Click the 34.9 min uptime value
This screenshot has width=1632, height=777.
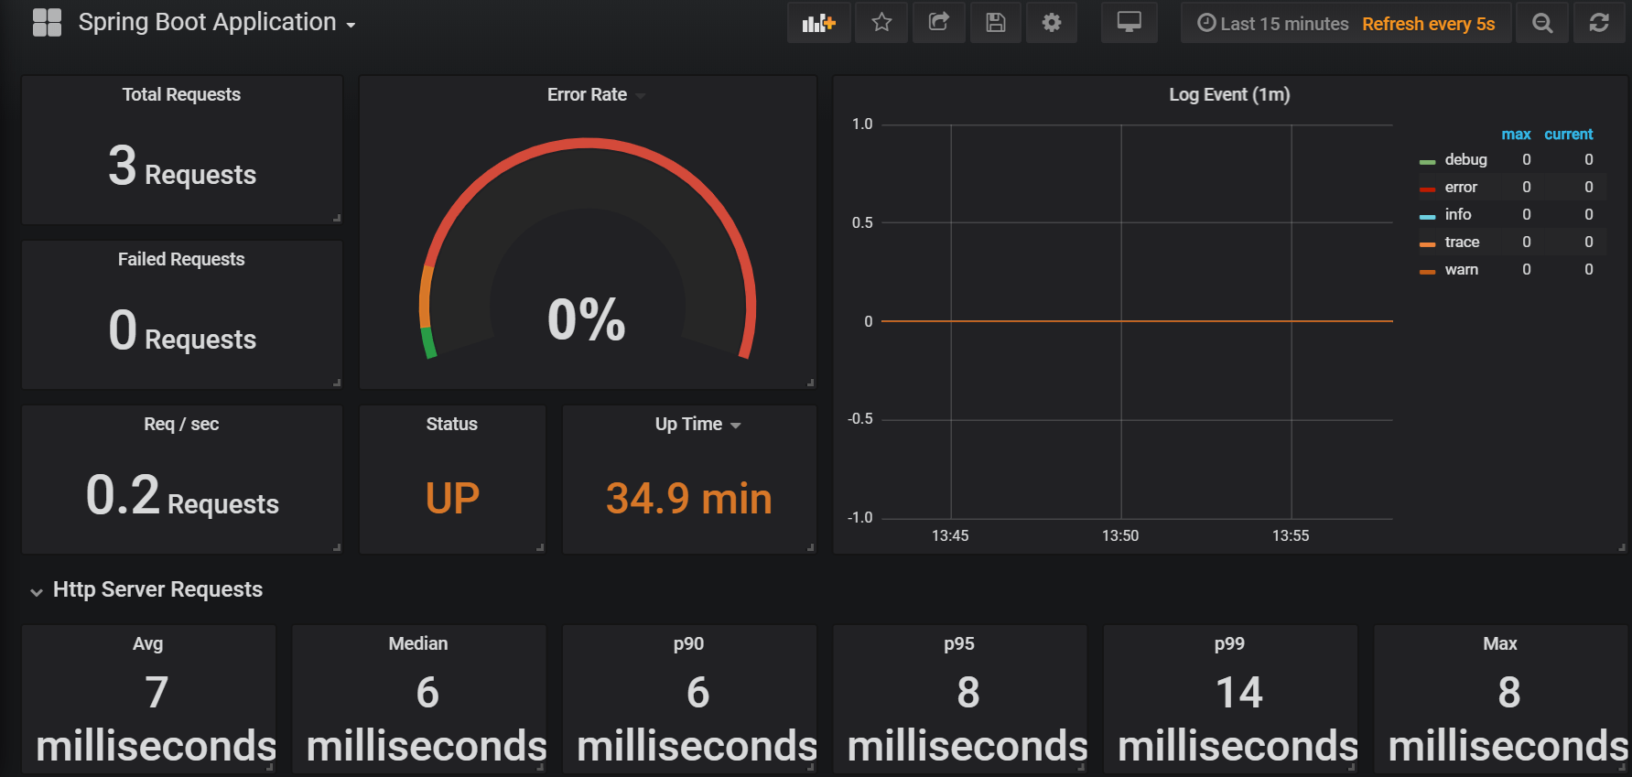688,499
